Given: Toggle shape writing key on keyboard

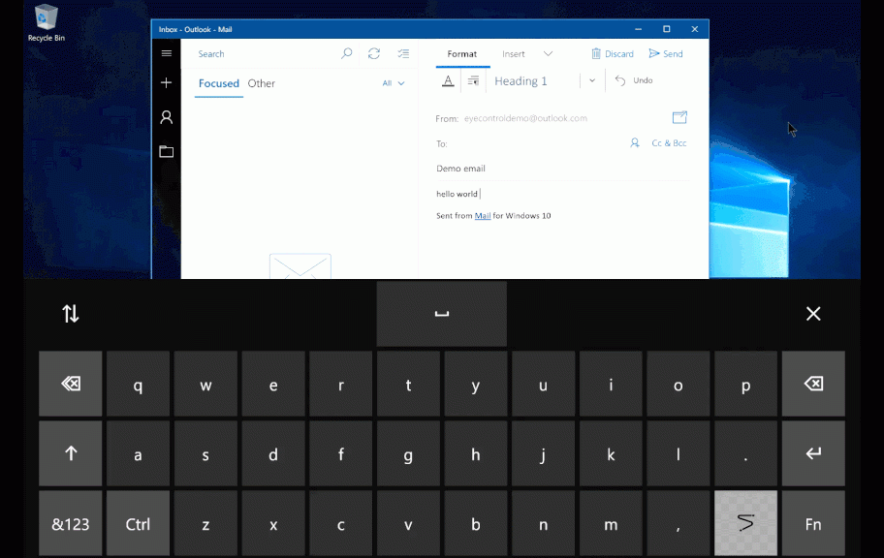Looking at the screenshot, I should click(x=745, y=523).
